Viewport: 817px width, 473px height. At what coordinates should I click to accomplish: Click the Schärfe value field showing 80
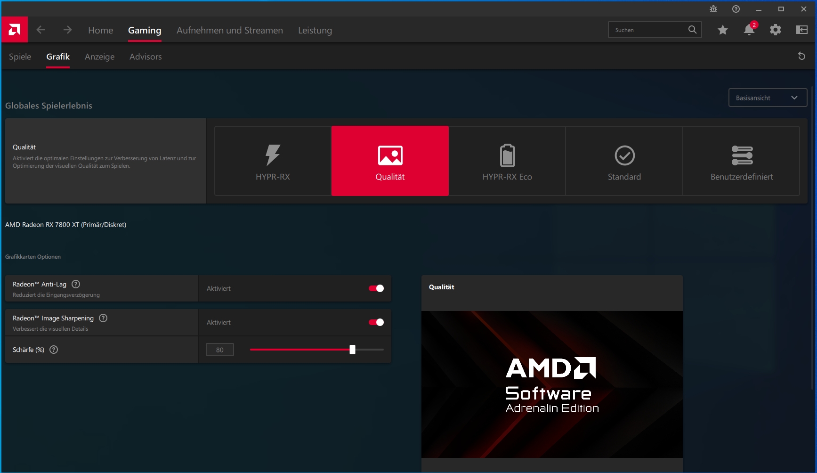click(x=220, y=350)
